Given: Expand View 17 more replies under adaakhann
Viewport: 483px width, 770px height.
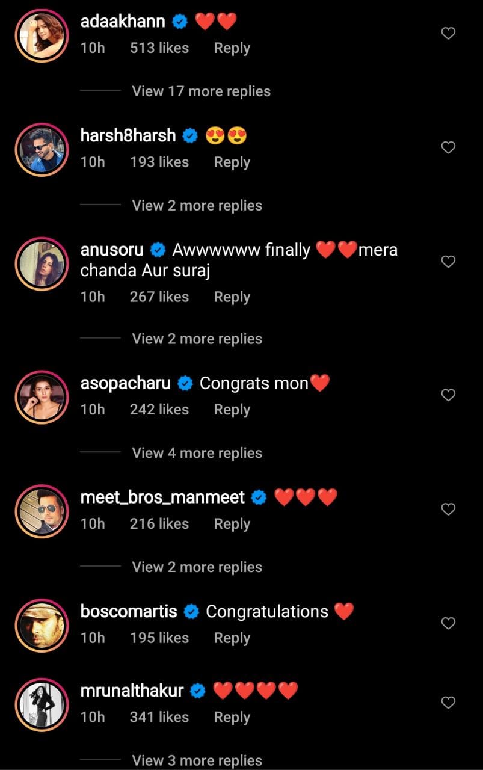Looking at the screenshot, I should point(200,91).
